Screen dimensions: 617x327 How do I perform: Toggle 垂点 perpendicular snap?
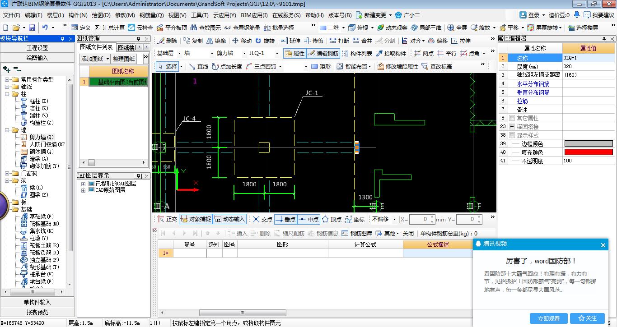[285, 219]
